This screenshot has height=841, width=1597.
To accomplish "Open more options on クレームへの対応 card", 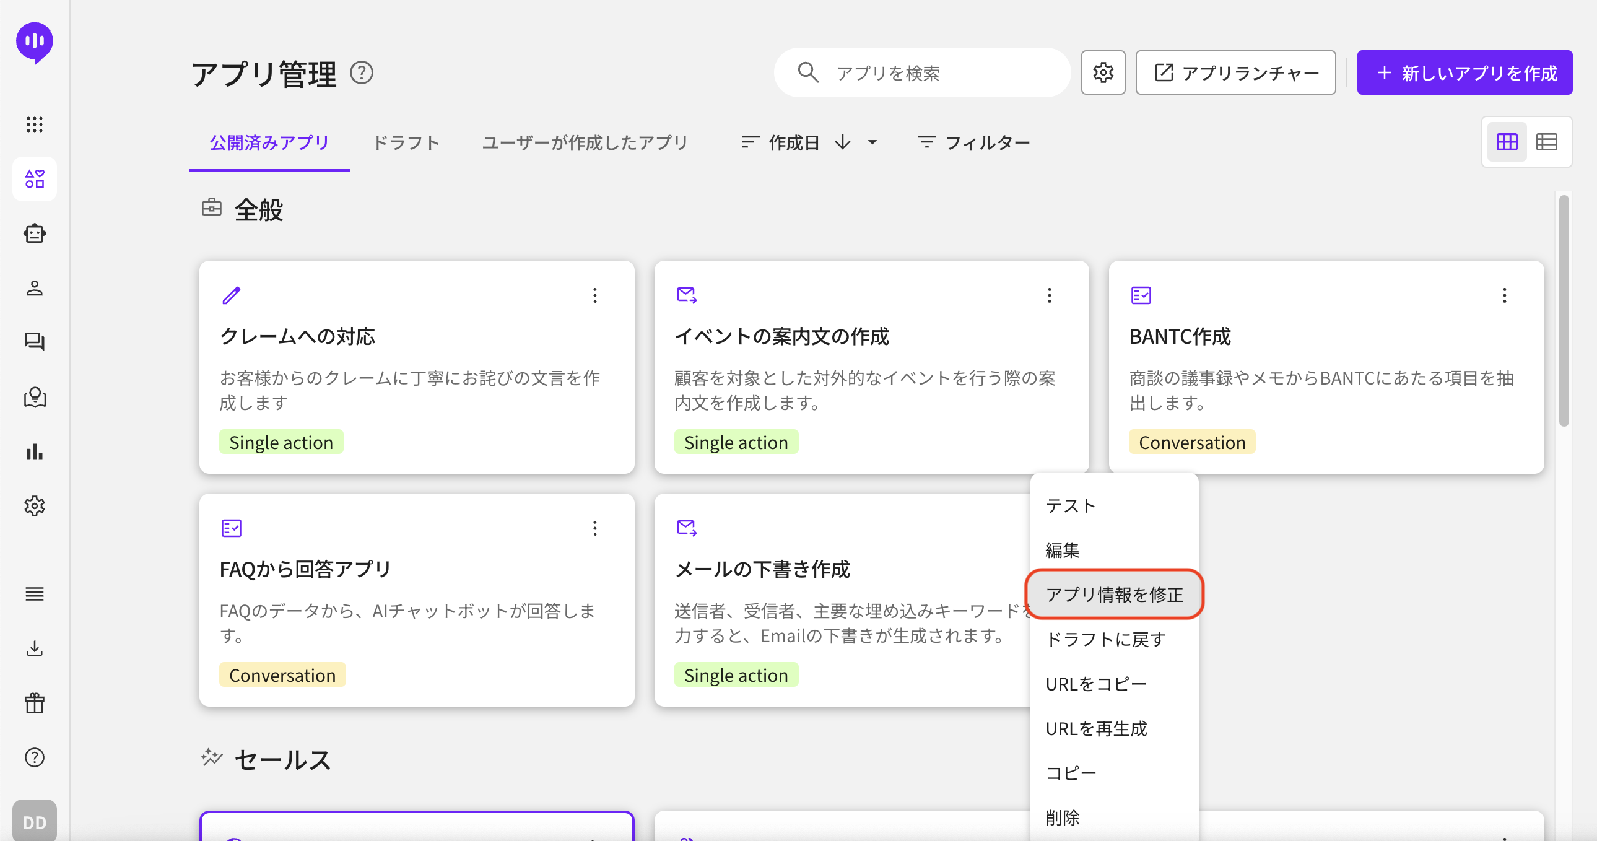I will pos(594,295).
